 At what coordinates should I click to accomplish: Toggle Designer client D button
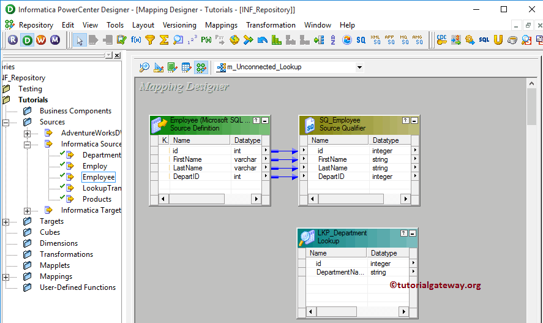pyautogui.click(x=27, y=40)
